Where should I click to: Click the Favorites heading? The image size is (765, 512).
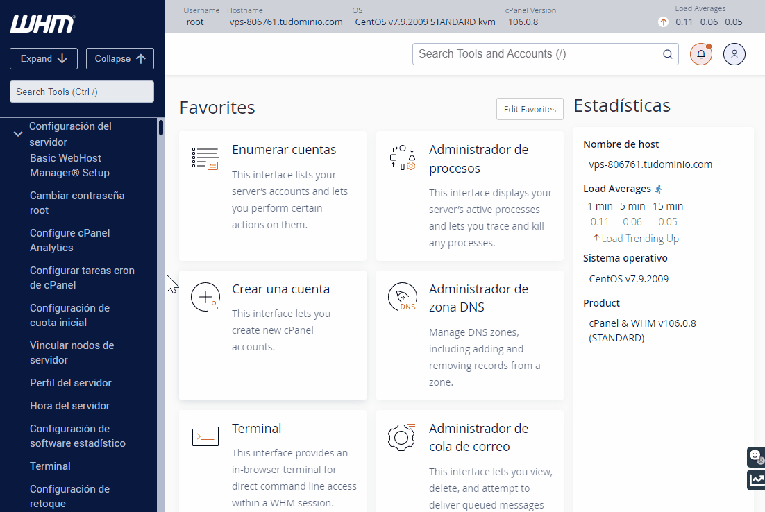point(217,108)
